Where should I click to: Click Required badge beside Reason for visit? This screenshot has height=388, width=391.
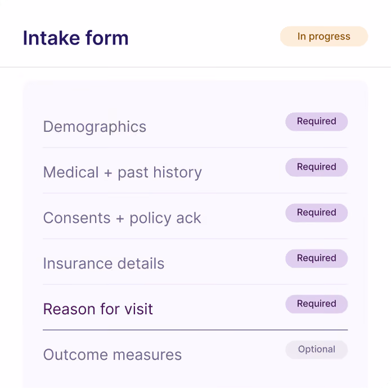[x=317, y=304]
